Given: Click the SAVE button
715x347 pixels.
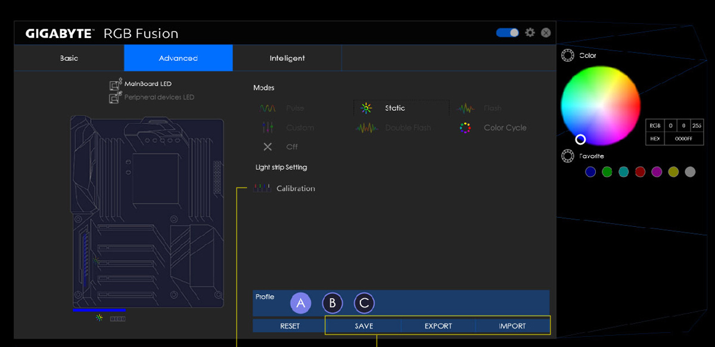Looking at the screenshot, I should tap(363, 326).
